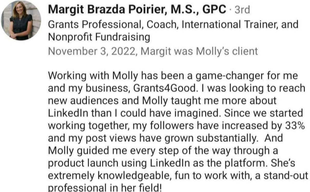Click the word 'Grants4Good' in the recommendation

pos(164,88)
